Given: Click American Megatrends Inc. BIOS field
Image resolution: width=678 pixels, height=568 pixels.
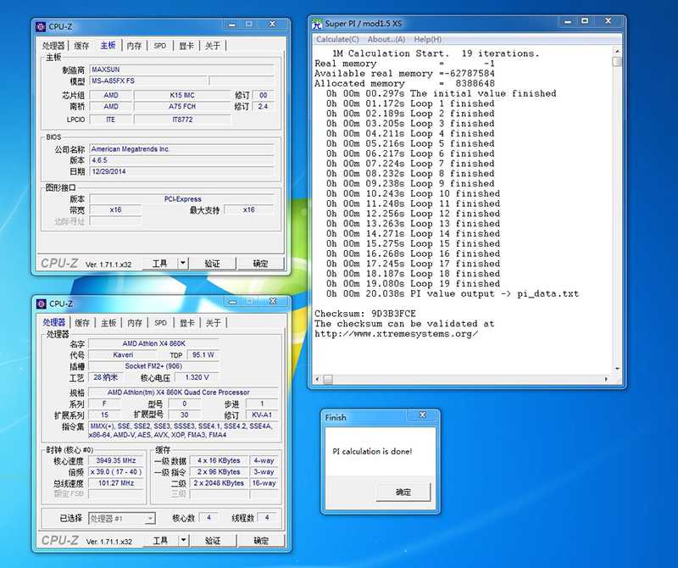Looking at the screenshot, I should coord(181,149).
